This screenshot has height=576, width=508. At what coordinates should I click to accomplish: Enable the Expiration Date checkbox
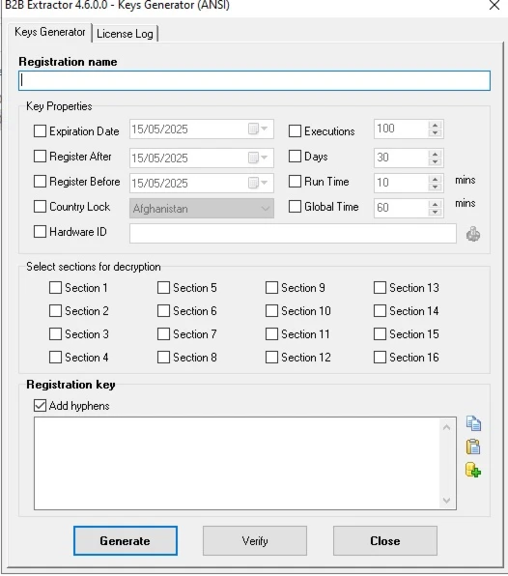pos(40,130)
